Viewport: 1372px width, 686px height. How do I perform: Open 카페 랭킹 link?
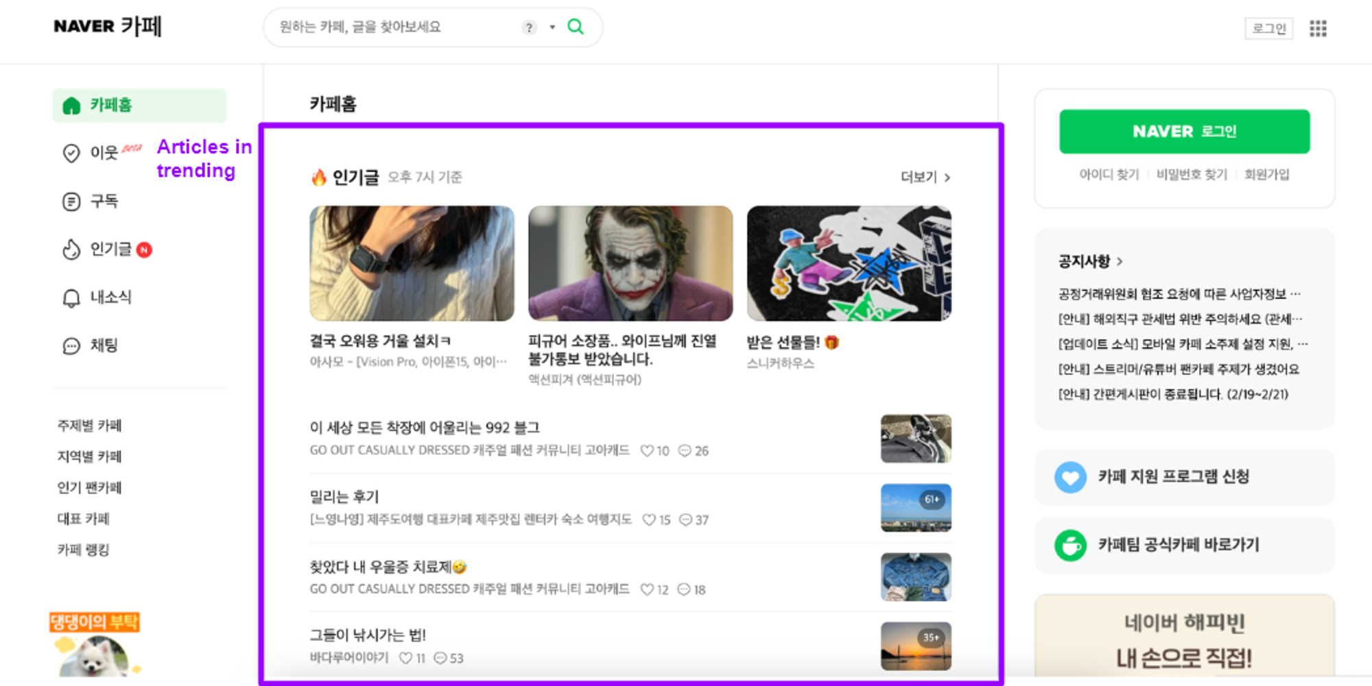pos(84,550)
